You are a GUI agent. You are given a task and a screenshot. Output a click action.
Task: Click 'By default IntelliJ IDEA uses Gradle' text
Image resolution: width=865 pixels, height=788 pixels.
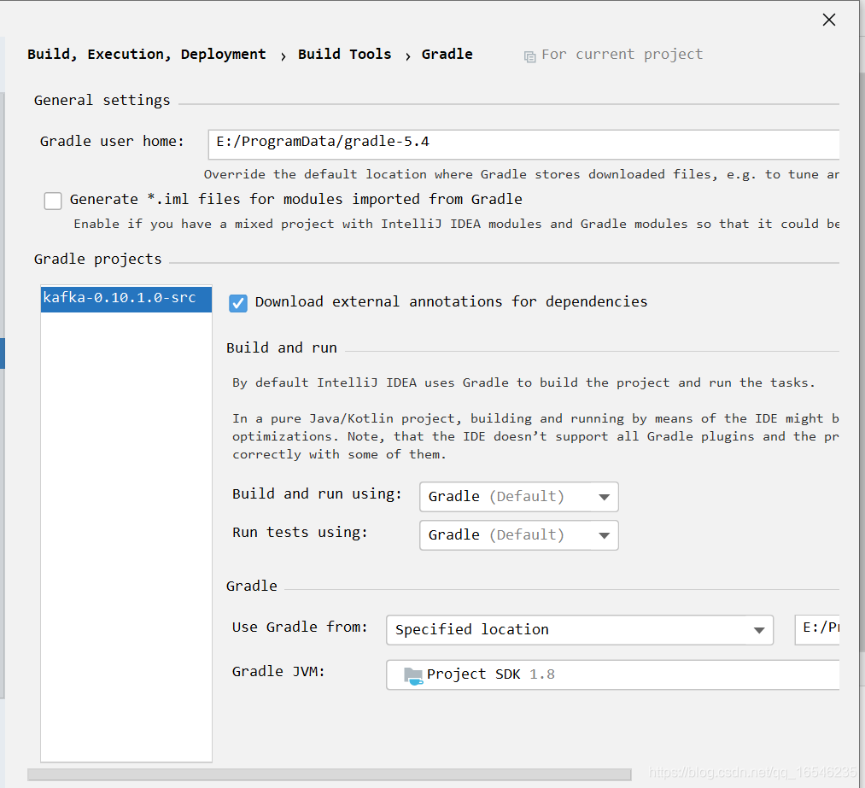(523, 382)
